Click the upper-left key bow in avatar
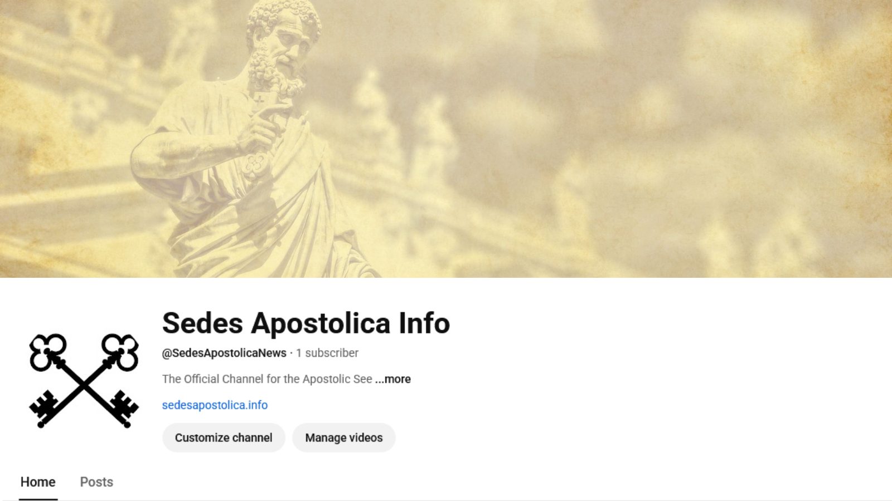892x501 pixels. point(47,352)
